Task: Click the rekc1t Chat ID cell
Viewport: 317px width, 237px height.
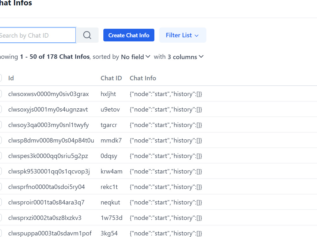Action: tap(109, 187)
